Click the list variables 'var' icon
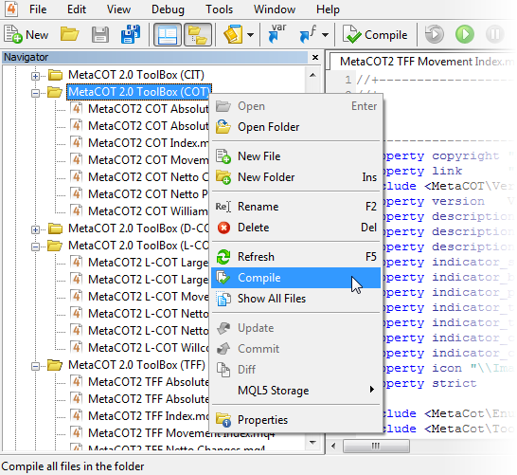 tap(276, 34)
